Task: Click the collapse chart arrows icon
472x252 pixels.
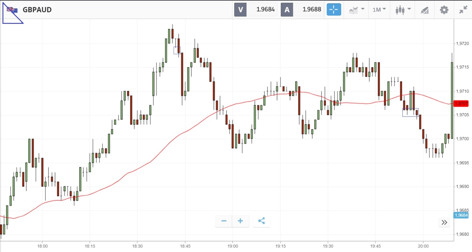Action: pos(463,10)
